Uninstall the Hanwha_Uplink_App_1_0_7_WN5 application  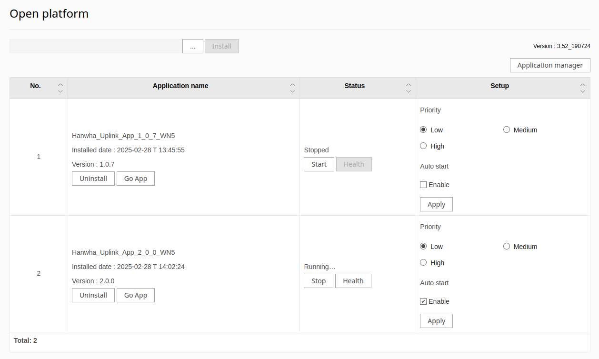pos(93,179)
